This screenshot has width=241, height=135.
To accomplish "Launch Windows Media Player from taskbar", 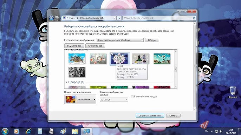I will pyautogui.click(x=16, y=131).
